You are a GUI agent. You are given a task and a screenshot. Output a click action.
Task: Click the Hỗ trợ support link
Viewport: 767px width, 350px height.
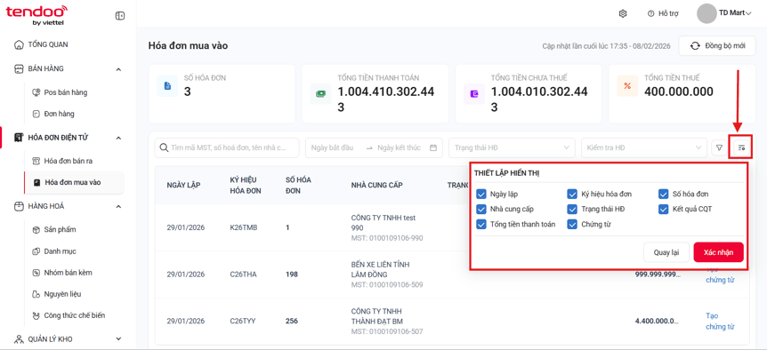coord(668,13)
